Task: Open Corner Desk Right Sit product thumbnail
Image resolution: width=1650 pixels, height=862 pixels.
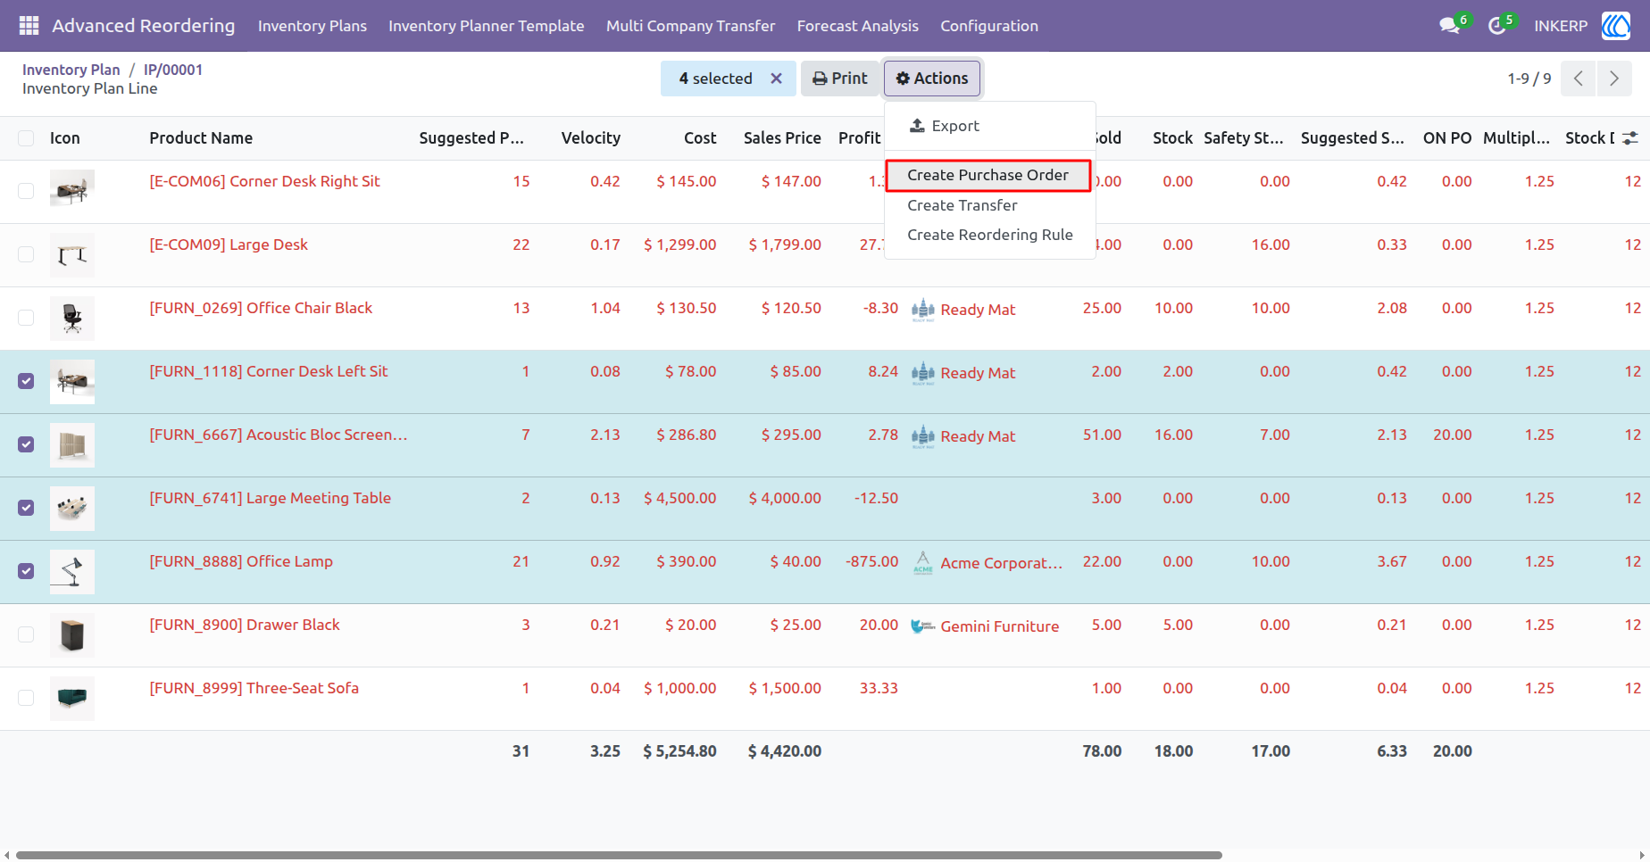Action: 72,187
